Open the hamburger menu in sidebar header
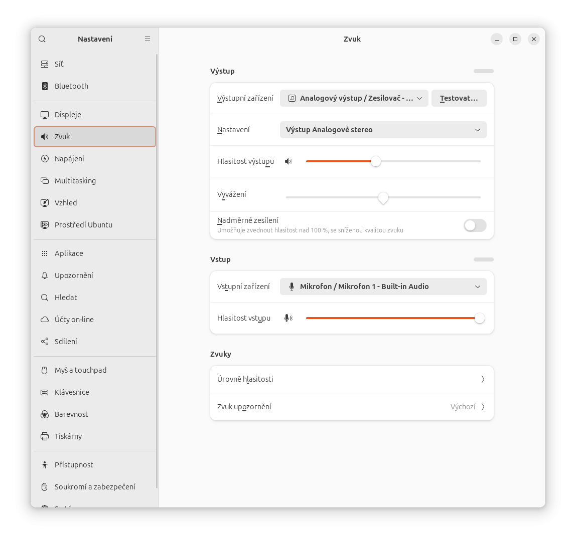The image size is (576, 541). 148,39
